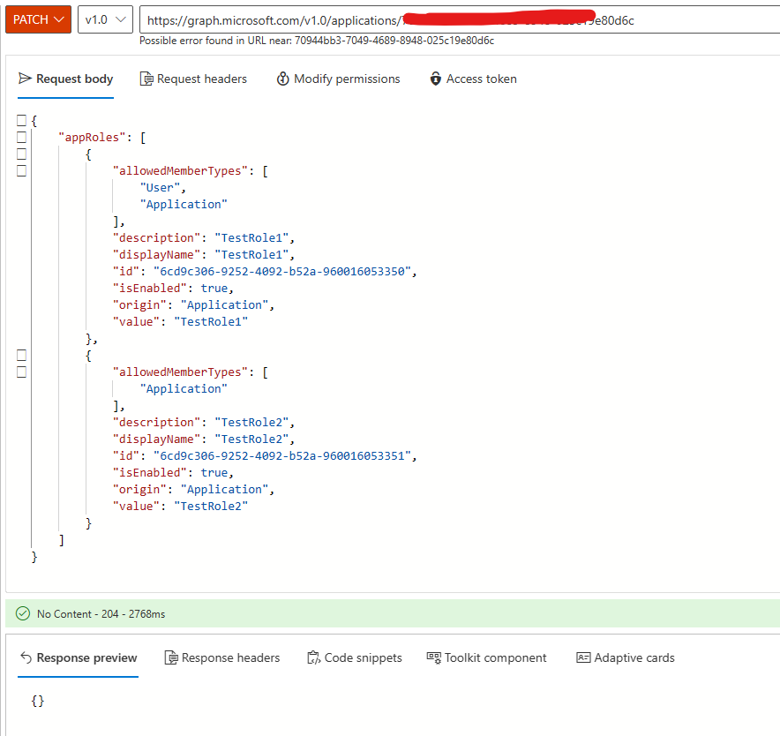Collapse the second allowedMemberTypes block via its gutter marker
The width and height of the screenshot is (780, 736).
click(22, 372)
